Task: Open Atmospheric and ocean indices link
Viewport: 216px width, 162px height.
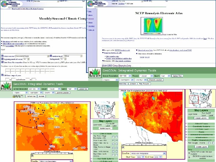Action: pyautogui.click(x=13, y=43)
